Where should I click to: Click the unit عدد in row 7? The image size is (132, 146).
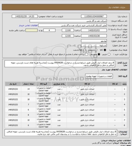pos(59,120)
